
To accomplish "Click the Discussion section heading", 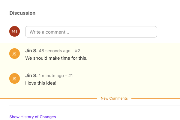I will click(x=22, y=13).
